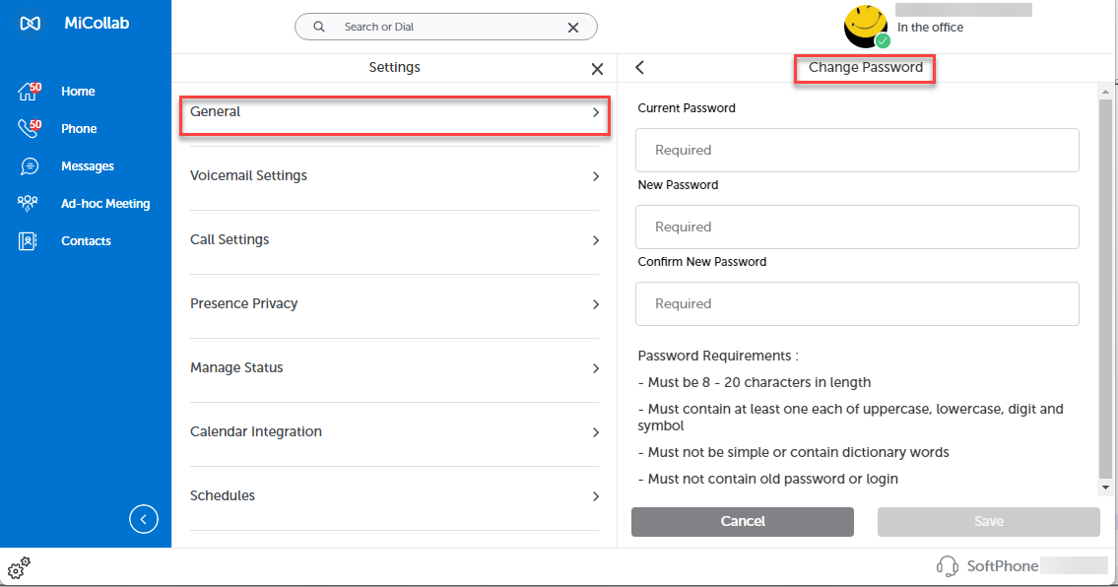Click the Password Requirements heading
The height and width of the screenshot is (587, 1118).
[718, 356]
